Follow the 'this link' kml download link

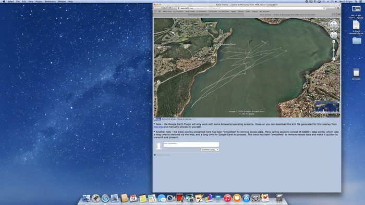click(158, 127)
